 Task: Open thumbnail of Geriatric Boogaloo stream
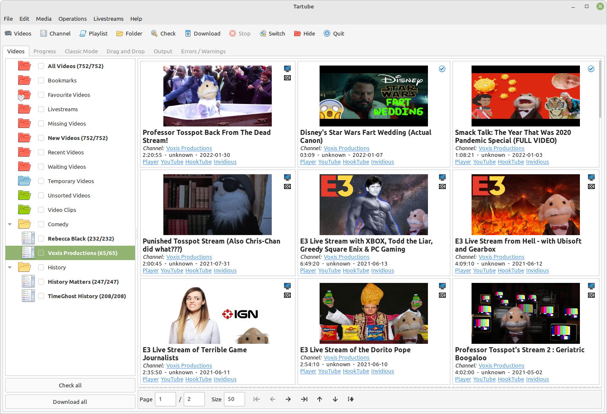pos(526,313)
